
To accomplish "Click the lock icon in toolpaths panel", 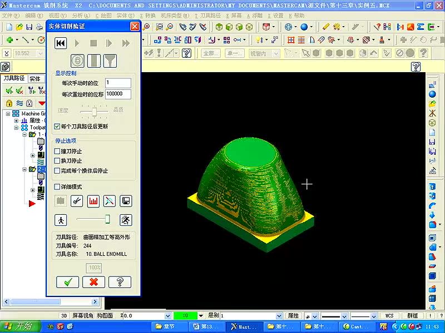I will tap(9, 103).
